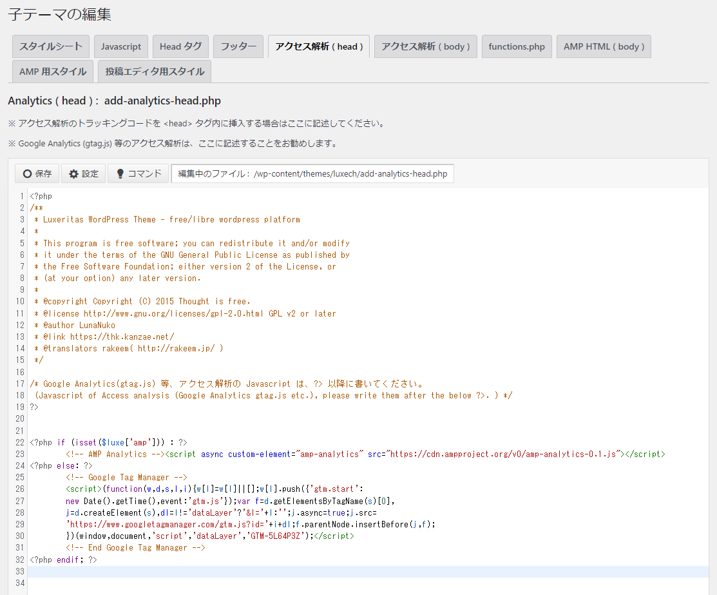Viewport: 717px width, 595px height.
Task: Click '@copyright Copyright (C) 2015' line
Action: (x=142, y=301)
